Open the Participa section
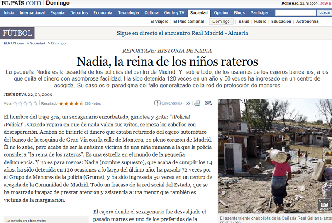The height and width of the screenshot is (223, 332). coord(259,13)
